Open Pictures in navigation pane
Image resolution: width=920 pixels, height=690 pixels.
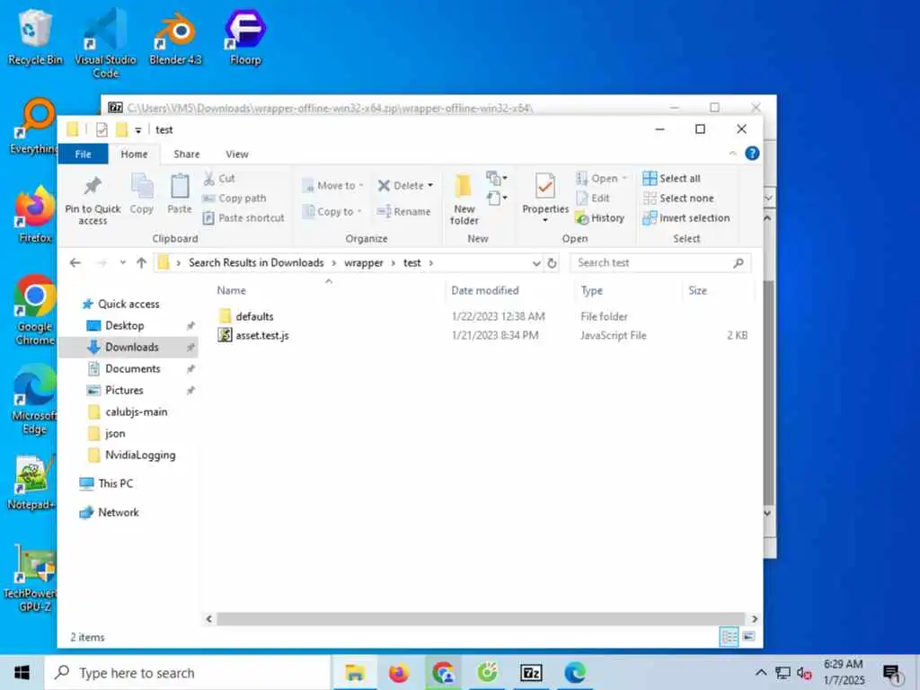click(x=124, y=391)
